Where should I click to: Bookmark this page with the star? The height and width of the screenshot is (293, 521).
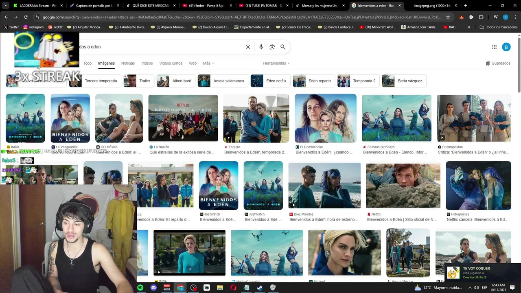point(448,17)
